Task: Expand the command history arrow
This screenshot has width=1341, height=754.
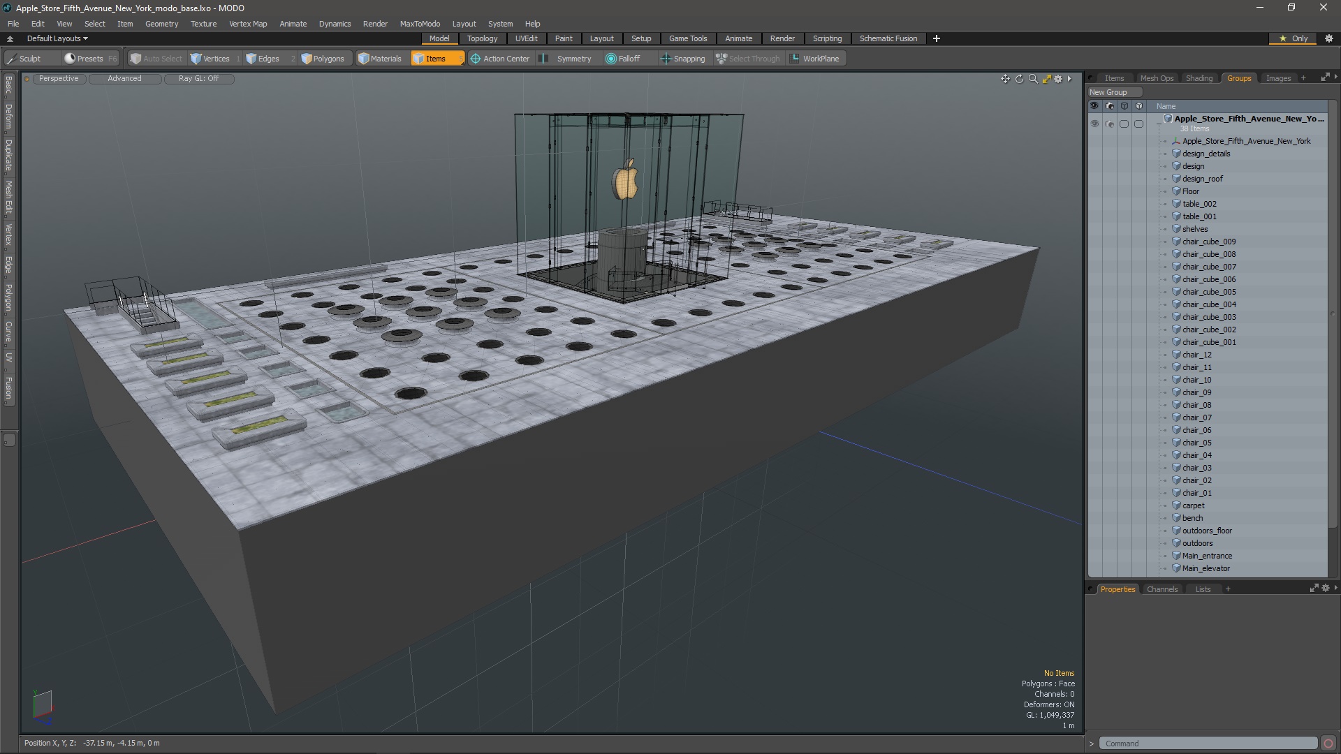Action: (1092, 744)
